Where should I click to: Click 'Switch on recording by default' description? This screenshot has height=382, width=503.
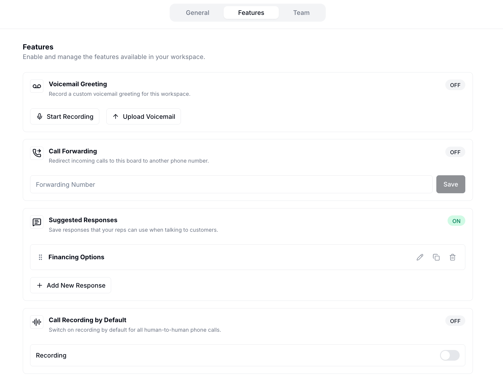pos(135,330)
